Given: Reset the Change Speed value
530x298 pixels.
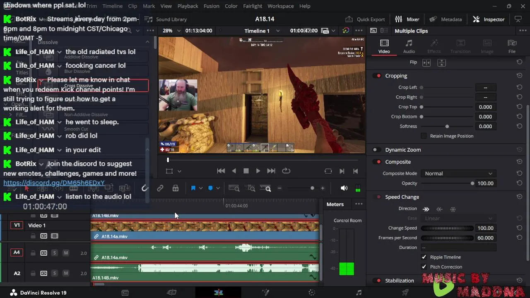Looking at the screenshot, I should (x=519, y=228).
